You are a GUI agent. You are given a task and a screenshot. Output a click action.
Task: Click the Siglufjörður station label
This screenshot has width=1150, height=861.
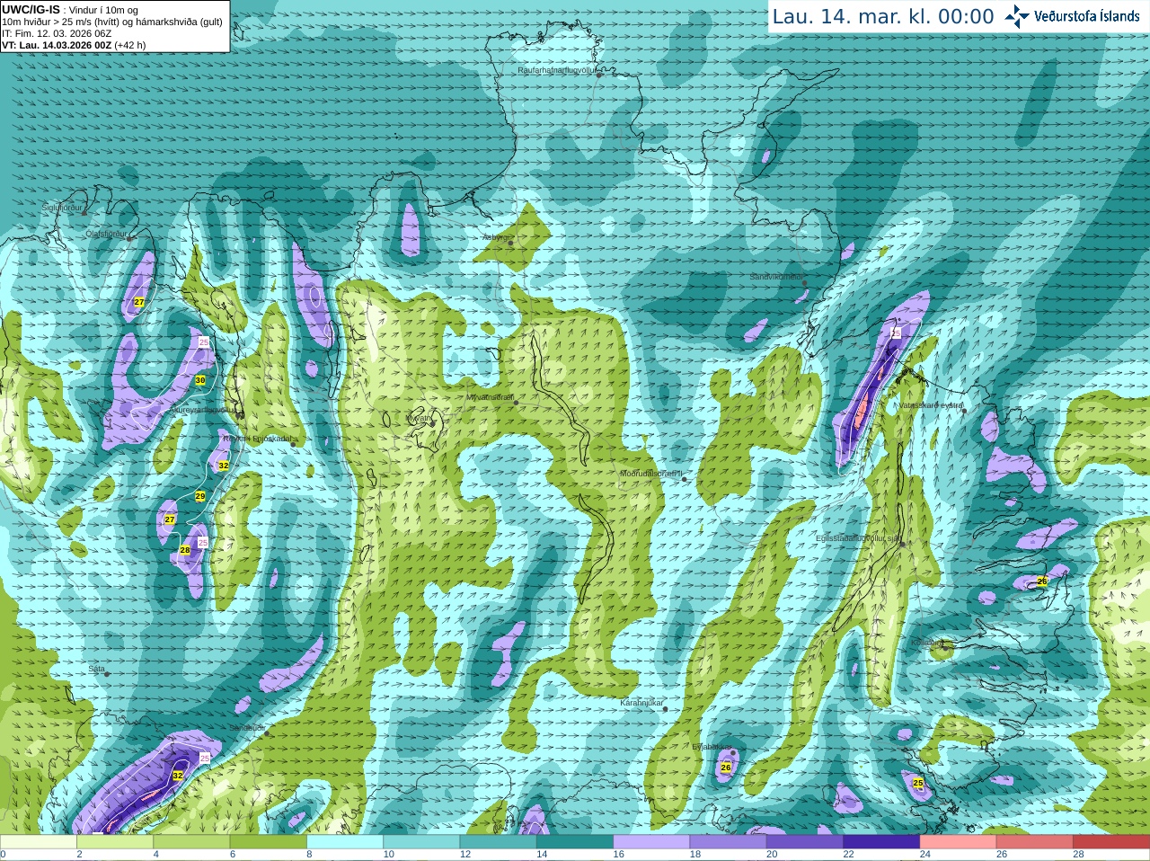pyautogui.click(x=62, y=208)
